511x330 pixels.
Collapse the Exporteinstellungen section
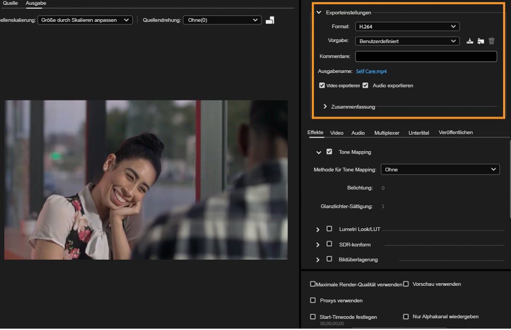click(x=319, y=12)
